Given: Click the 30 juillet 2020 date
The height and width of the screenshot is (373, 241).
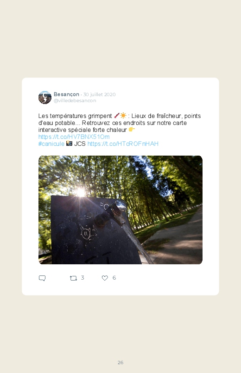Looking at the screenshot, I should [99, 94].
